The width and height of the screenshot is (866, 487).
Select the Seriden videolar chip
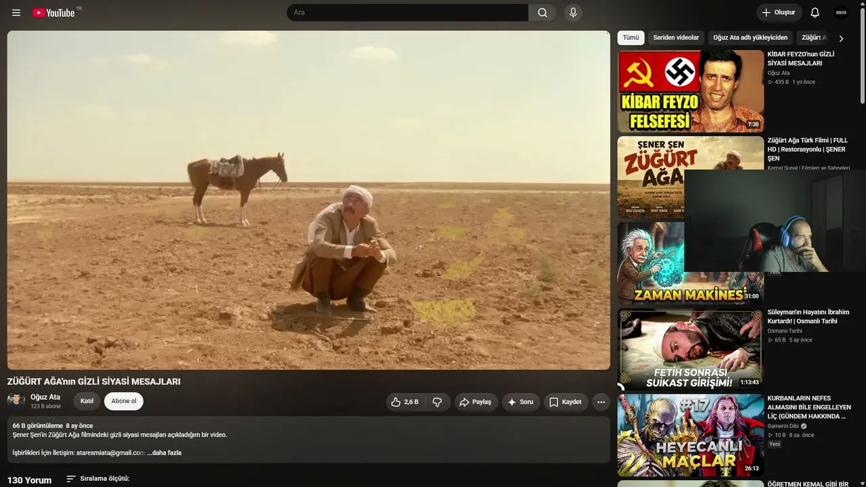coord(676,38)
